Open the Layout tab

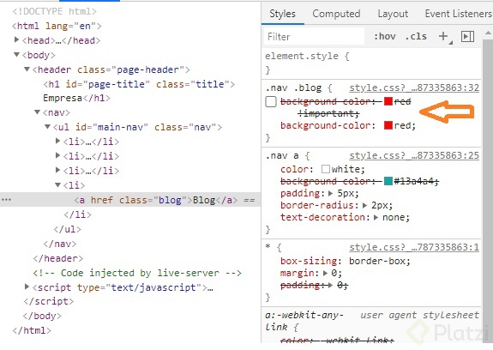[x=393, y=14]
